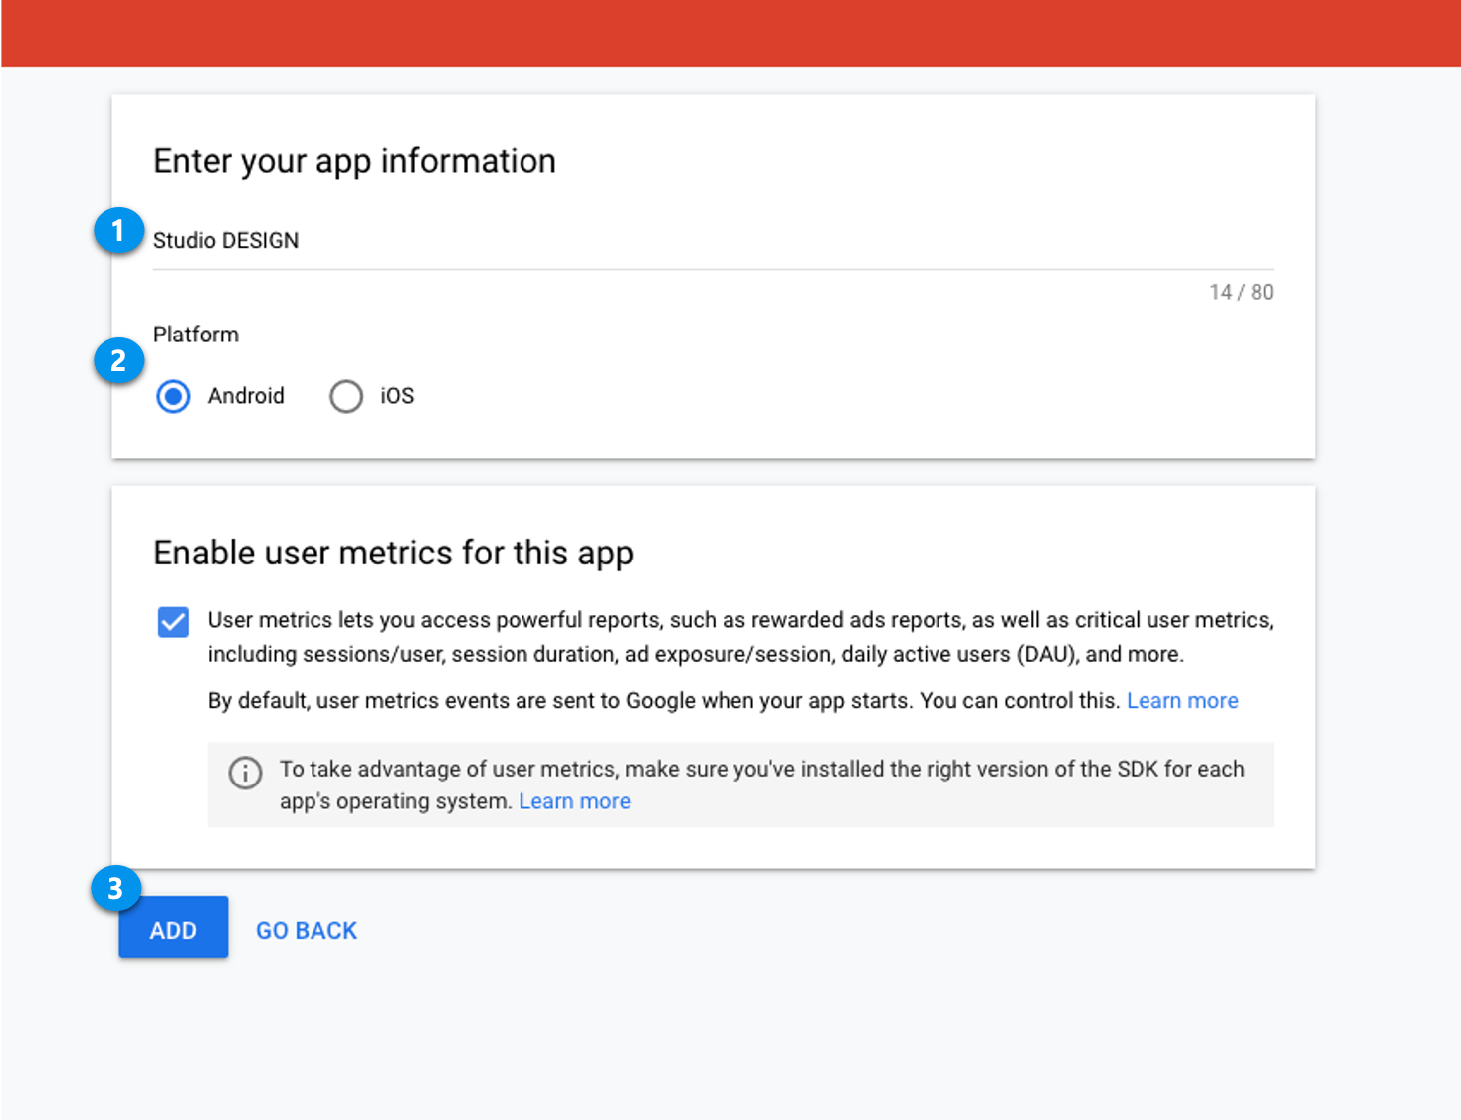The image size is (1461, 1120).
Task: Click the 14 / 80 character counter
Action: coord(1241,292)
